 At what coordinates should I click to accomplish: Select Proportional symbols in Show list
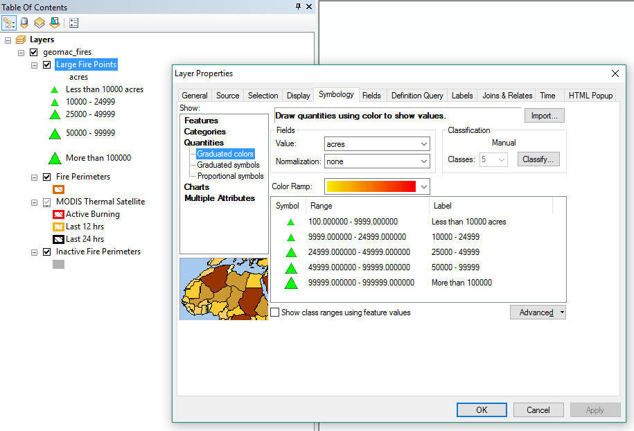point(231,176)
